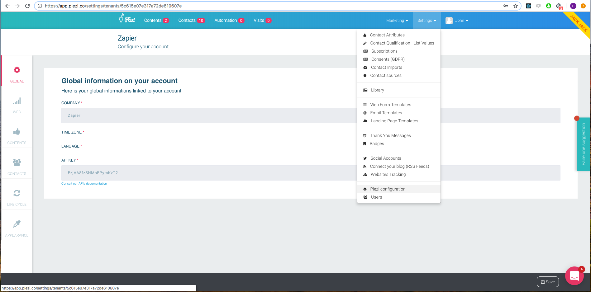
Task: Bookmark this page with the star icon
Action: (516, 6)
